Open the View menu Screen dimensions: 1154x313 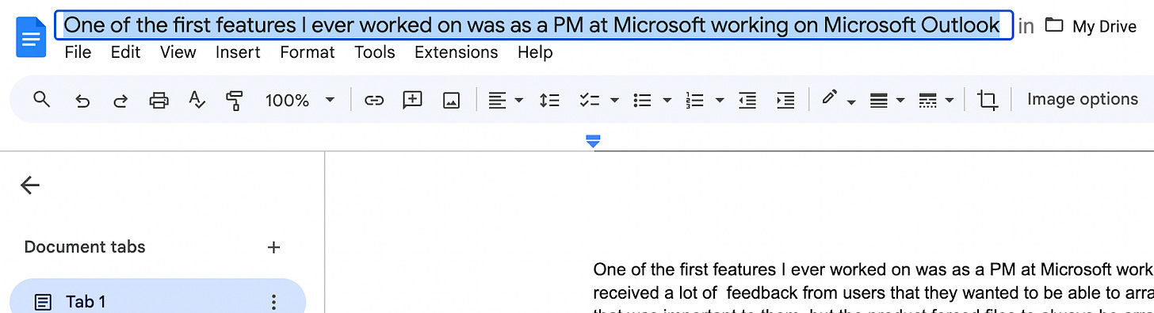pyautogui.click(x=178, y=53)
